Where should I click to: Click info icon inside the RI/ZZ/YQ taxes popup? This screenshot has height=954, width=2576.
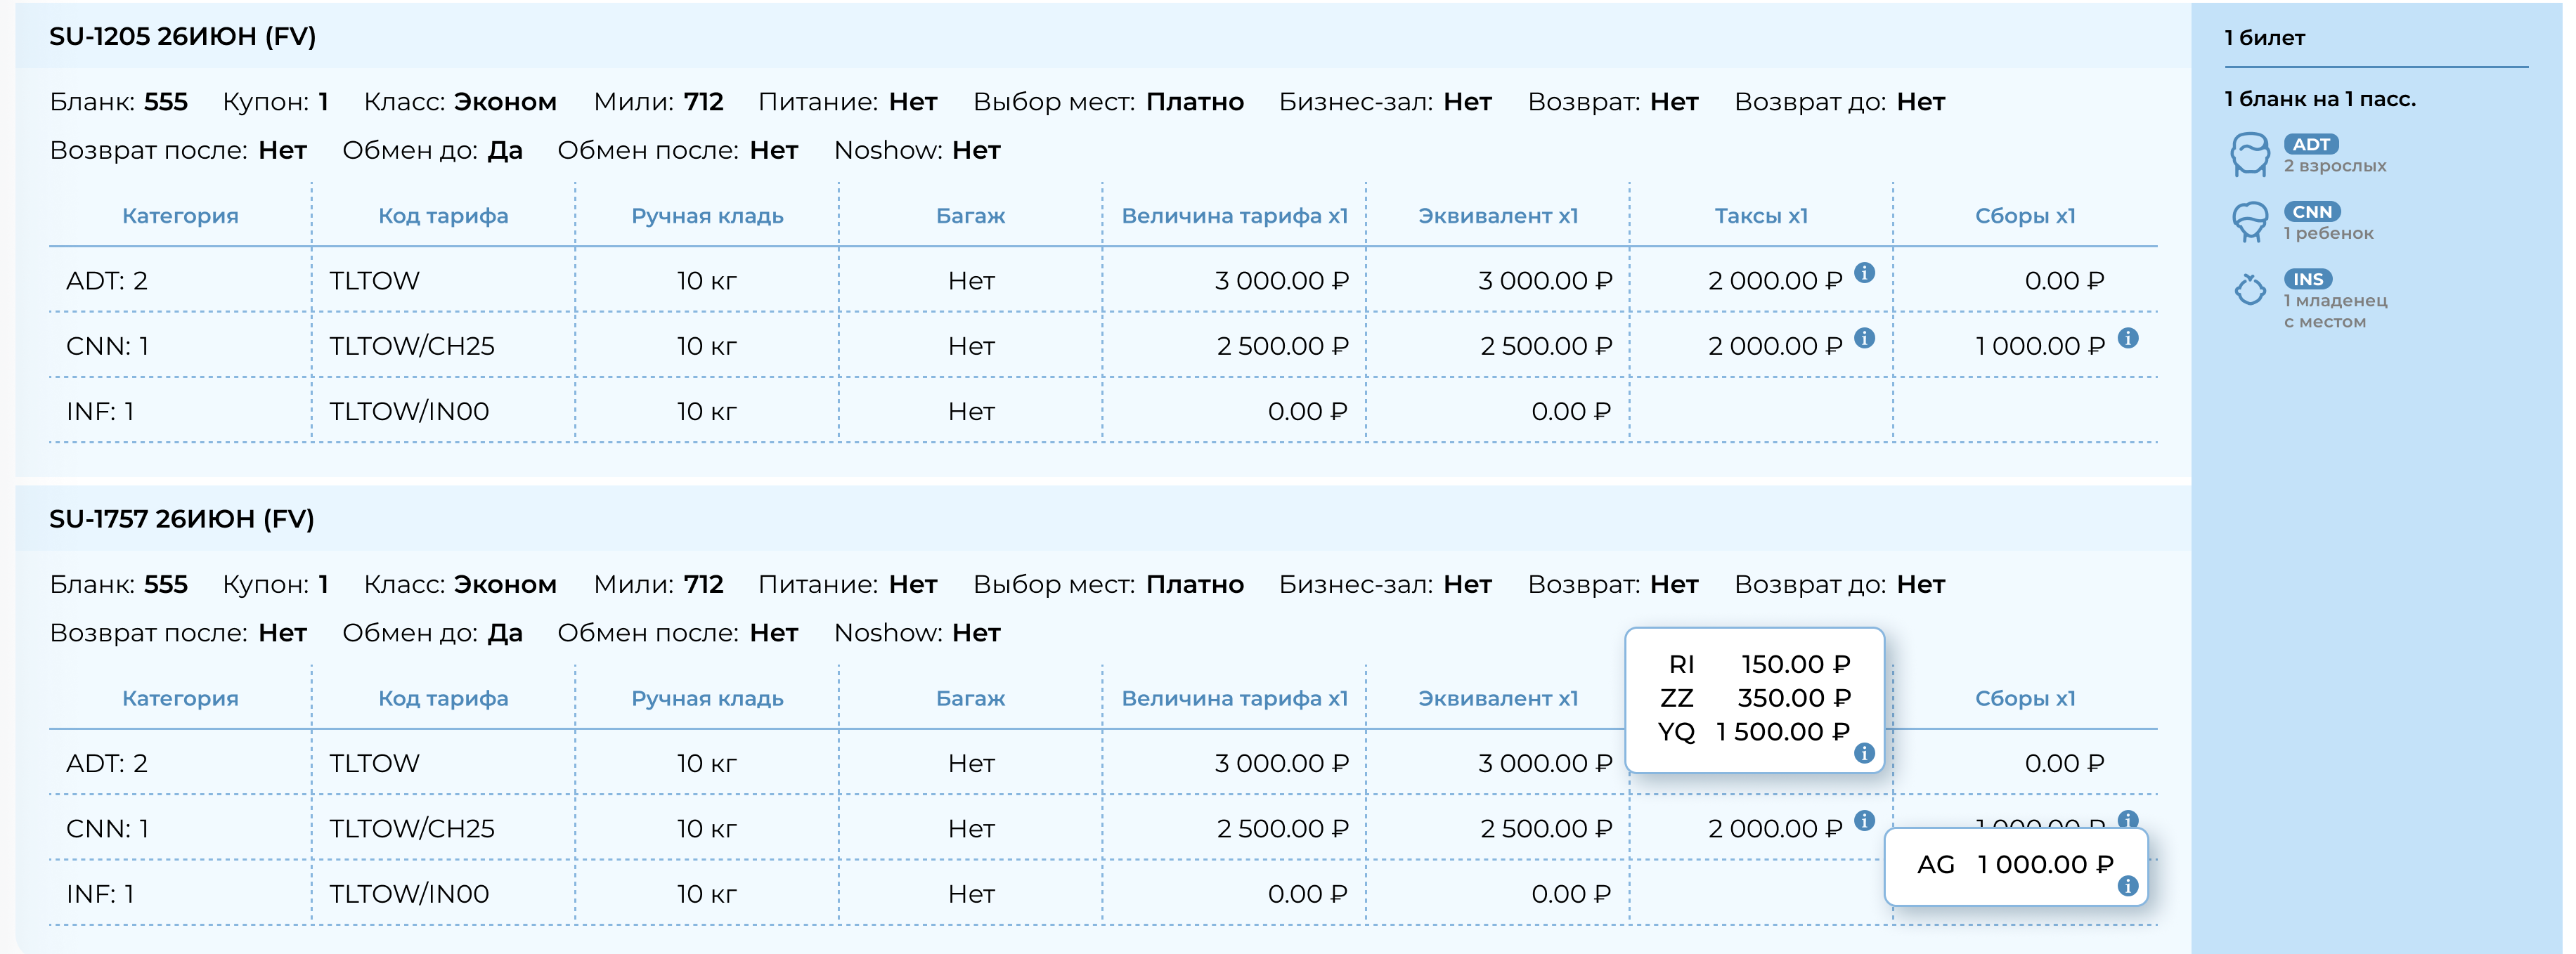[1864, 753]
